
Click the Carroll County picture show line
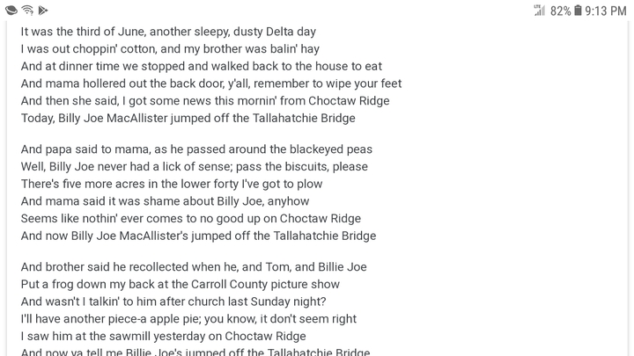pyautogui.click(x=180, y=285)
